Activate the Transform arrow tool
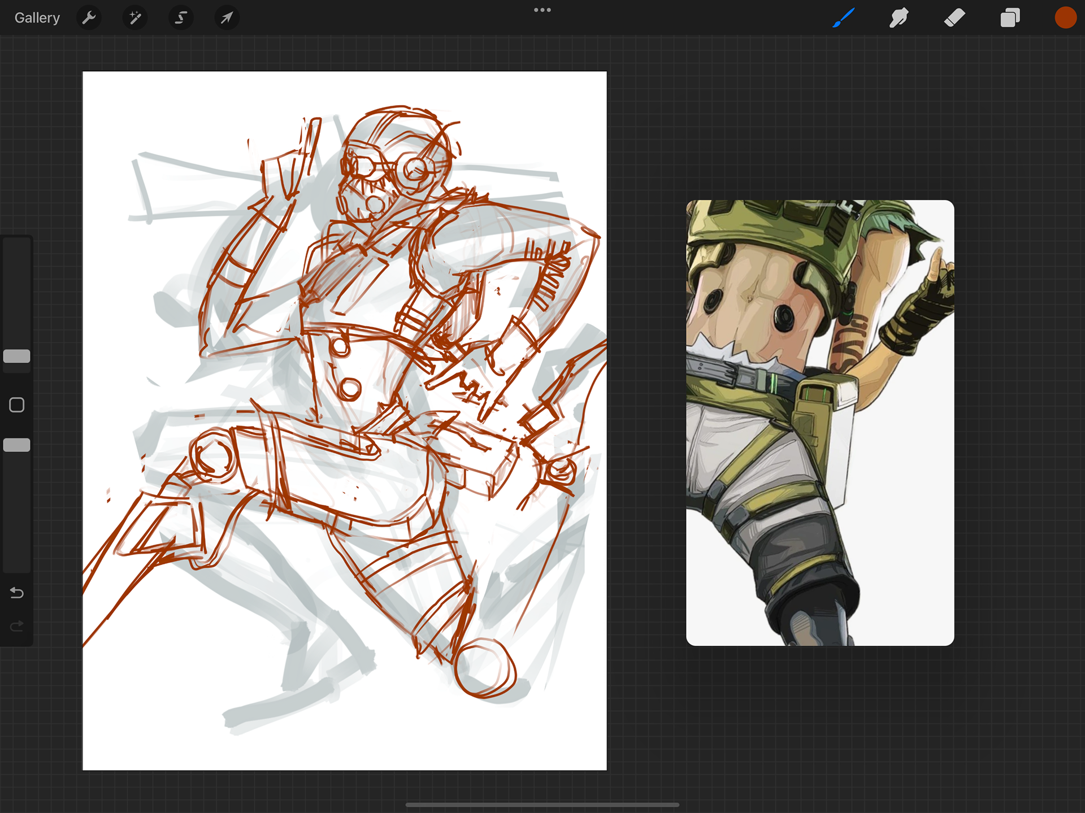This screenshot has height=813, width=1085. pos(227,18)
